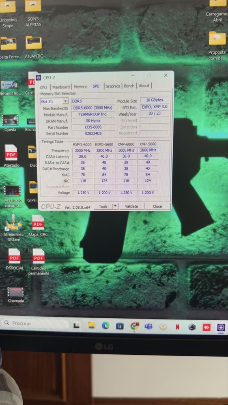This screenshot has width=228, height=405.
Task: Open Netflix from the taskbar
Action: click(177, 327)
